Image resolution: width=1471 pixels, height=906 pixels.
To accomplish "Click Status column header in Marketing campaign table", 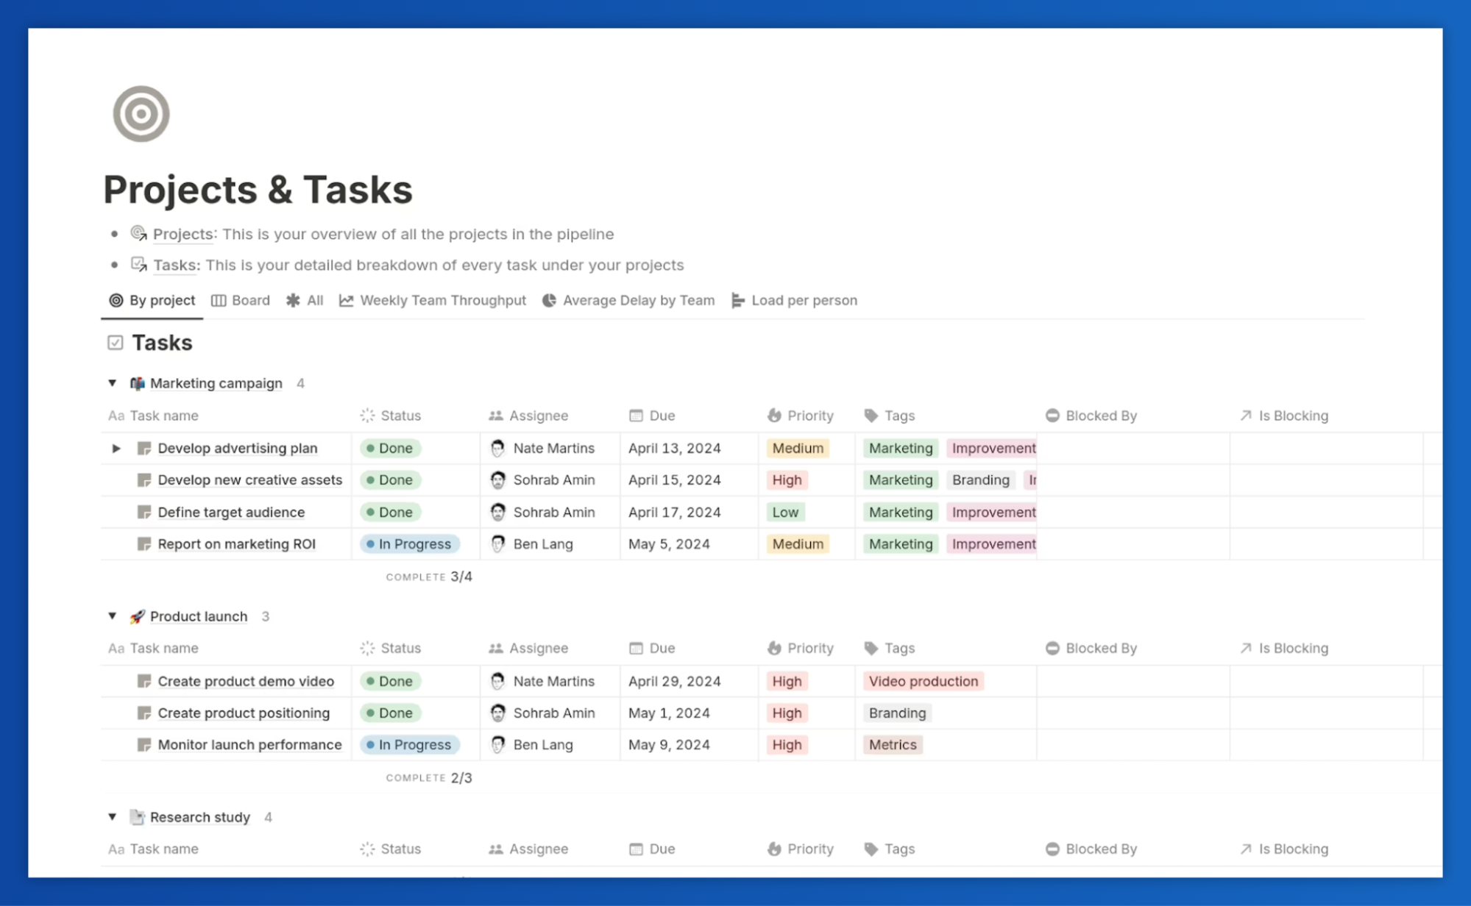I will coord(391,415).
